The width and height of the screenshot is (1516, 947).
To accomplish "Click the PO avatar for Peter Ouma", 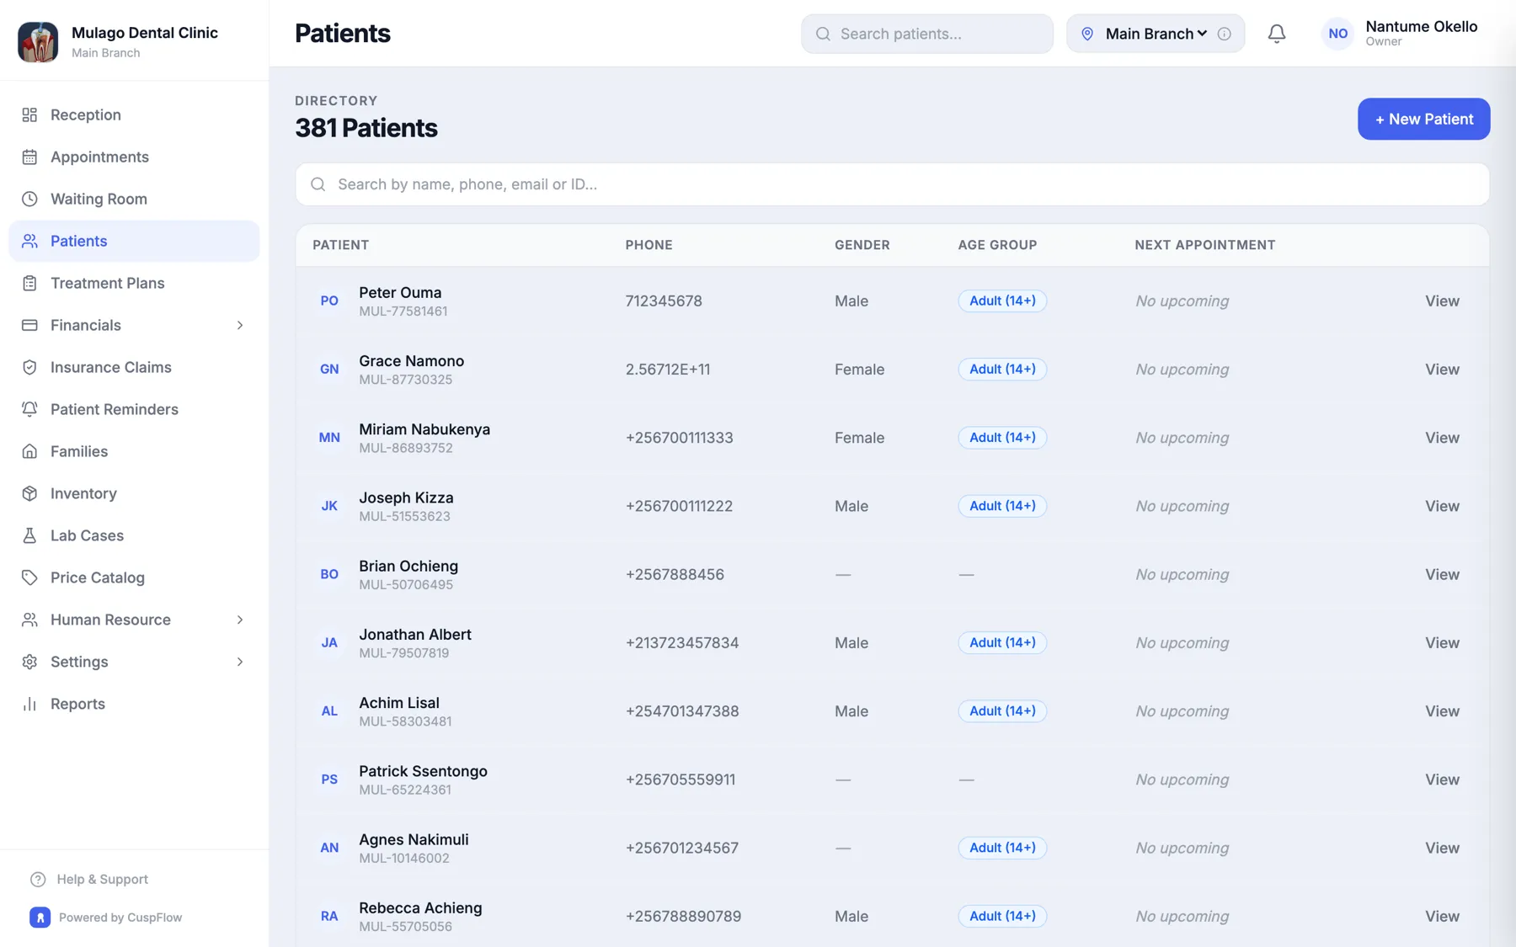I will 329,301.
